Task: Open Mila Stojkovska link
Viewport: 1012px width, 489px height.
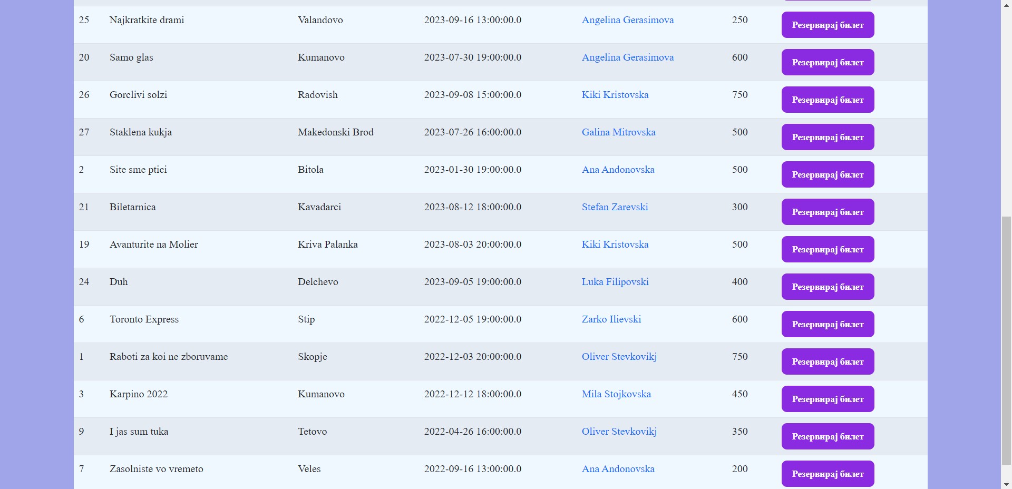Action: click(x=616, y=394)
